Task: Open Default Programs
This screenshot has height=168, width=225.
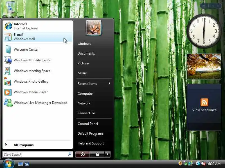Action: point(91,134)
